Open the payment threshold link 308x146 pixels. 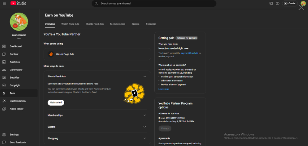point(189,53)
